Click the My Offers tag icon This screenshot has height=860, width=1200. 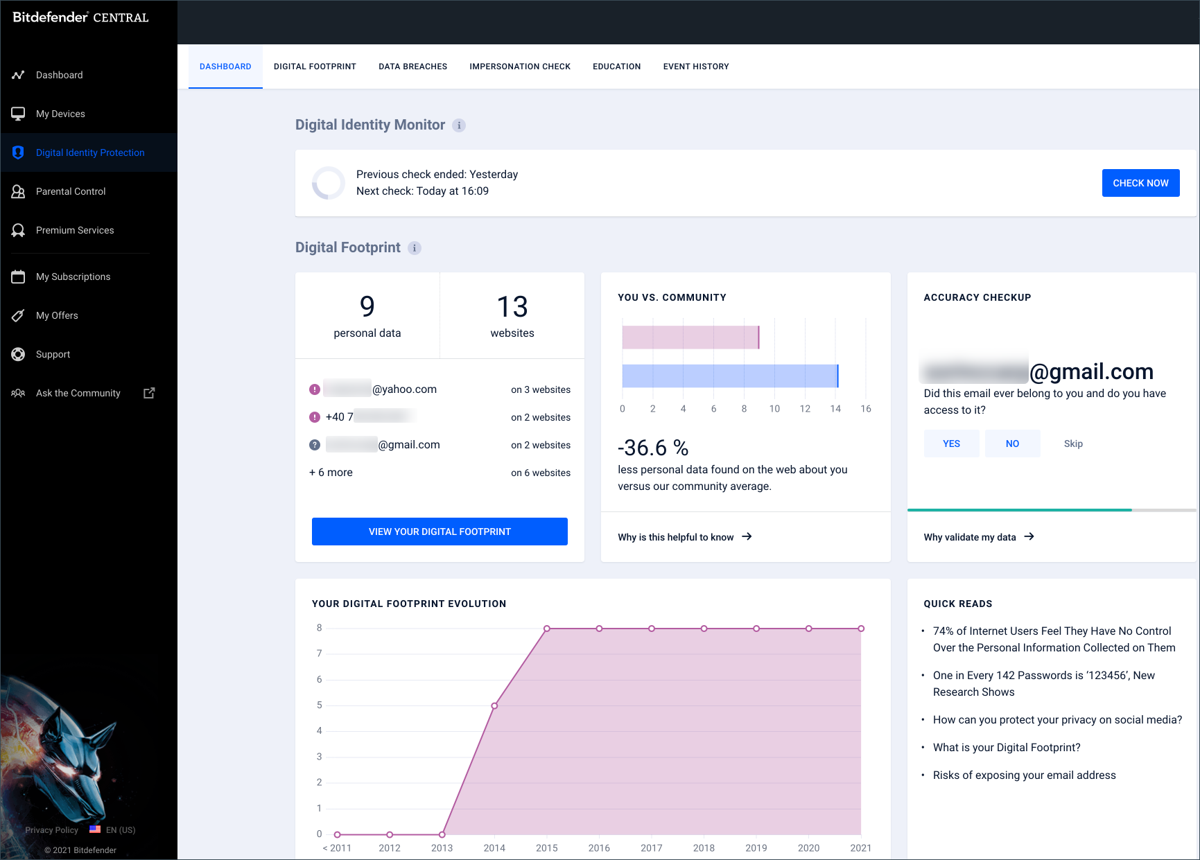coord(18,315)
